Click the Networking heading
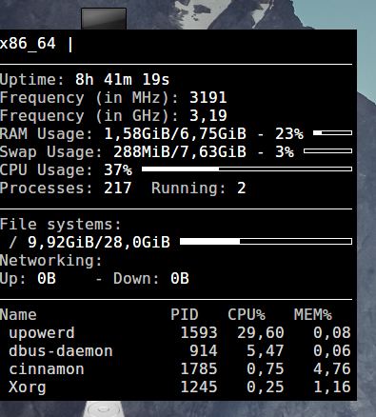This screenshot has width=376, height=417. click(x=51, y=261)
